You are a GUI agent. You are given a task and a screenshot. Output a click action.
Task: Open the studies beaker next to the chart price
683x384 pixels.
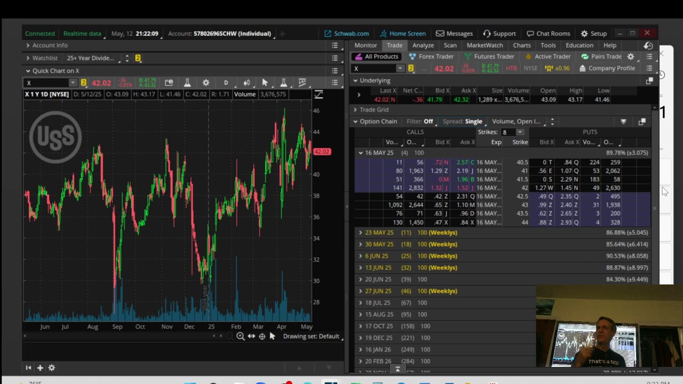tap(187, 83)
